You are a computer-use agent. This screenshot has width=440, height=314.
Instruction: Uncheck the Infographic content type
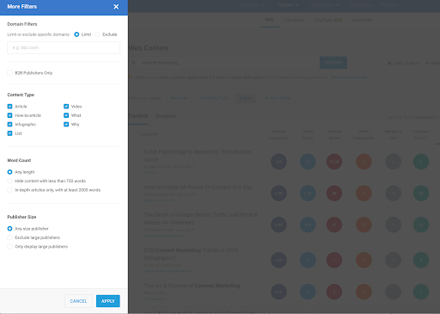(x=9, y=124)
